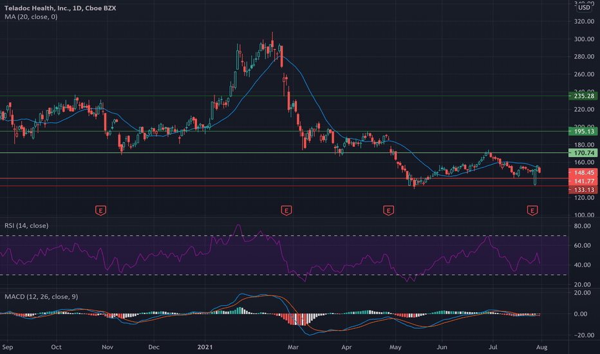Click the 170.74 green price label
Viewport: 600px width, 354px height.
[583, 153]
